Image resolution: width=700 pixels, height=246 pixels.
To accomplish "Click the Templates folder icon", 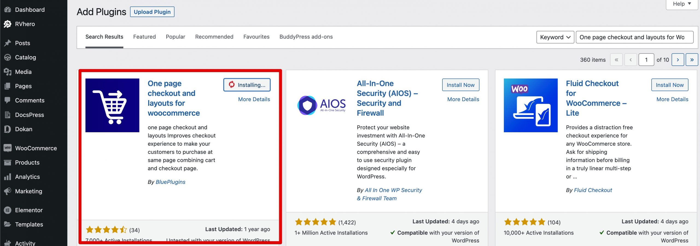I will coord(8,224).
